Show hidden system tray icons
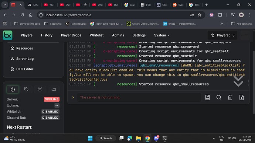255x143 pixels. (x=214, y=138)
